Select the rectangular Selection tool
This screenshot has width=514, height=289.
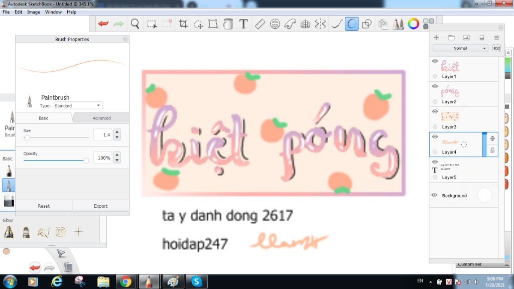152,24
